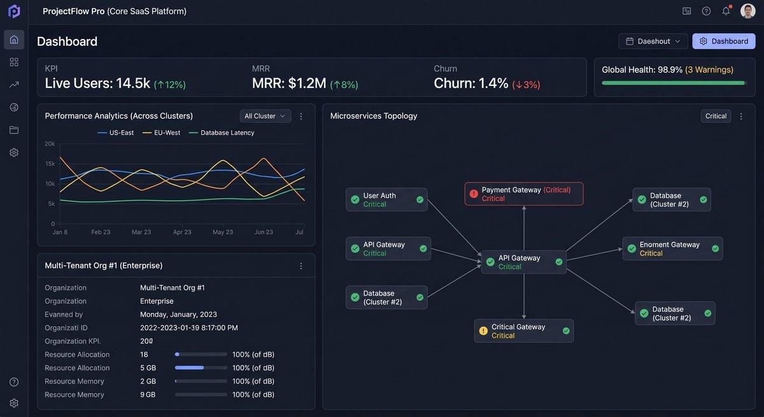
Task: Toggle the Database Latency legend series
Action: click(x=222, y=132)
